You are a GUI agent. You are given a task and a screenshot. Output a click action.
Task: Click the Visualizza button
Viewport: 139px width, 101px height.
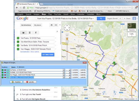point(16,82)
